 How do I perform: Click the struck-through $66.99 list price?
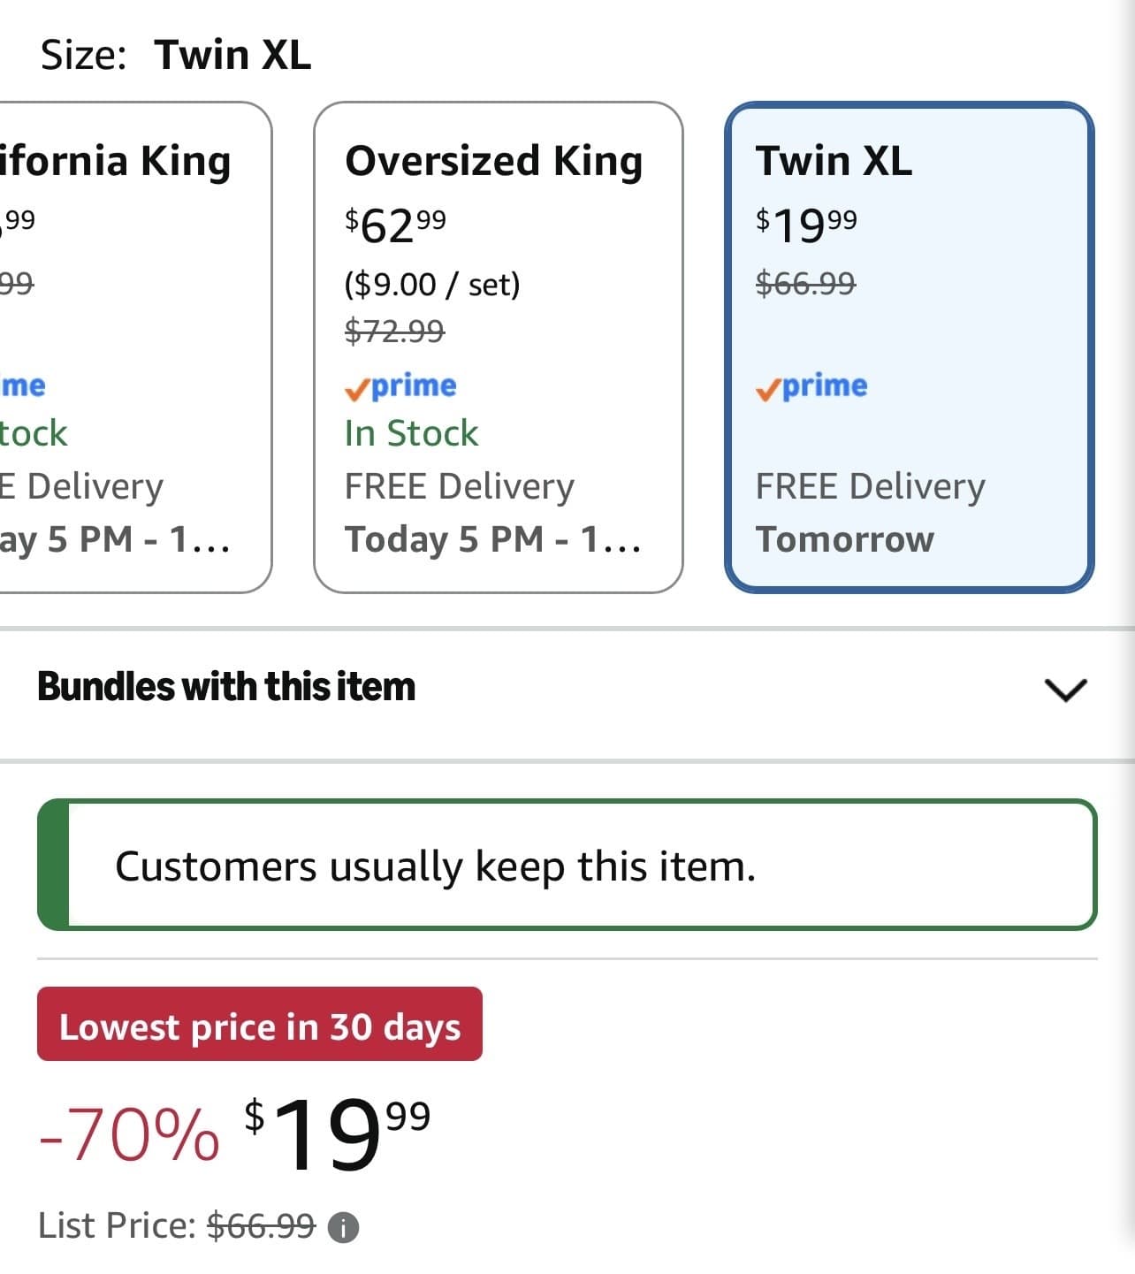pyautogui.click(x=261, y=1226)
